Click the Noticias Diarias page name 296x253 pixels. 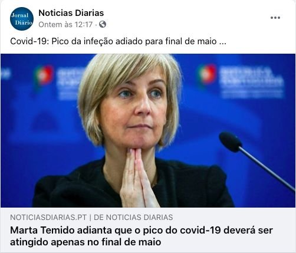coord(71,13)
